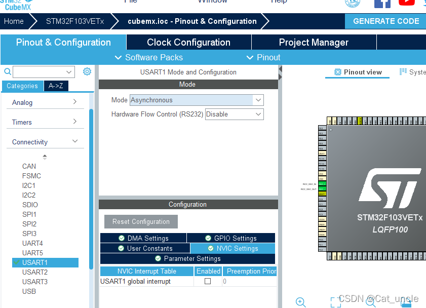Click the zoom in magnifier icon

(x=300, y=302)
